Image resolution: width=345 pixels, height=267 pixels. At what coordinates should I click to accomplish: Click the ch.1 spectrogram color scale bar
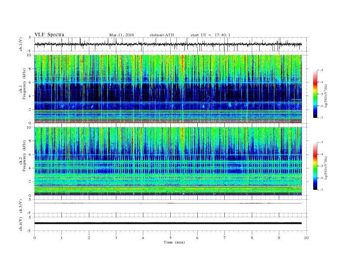pyautogui.click(x=315, y=94)
